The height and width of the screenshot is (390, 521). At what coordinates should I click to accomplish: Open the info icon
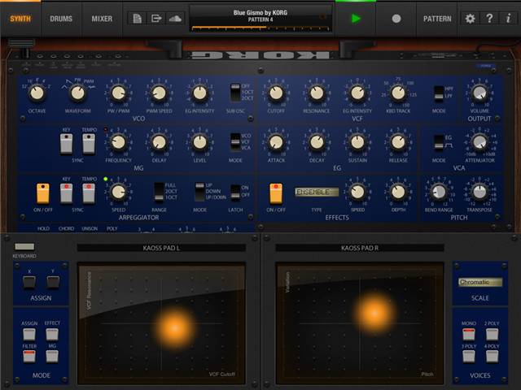[x=508, y=19]
